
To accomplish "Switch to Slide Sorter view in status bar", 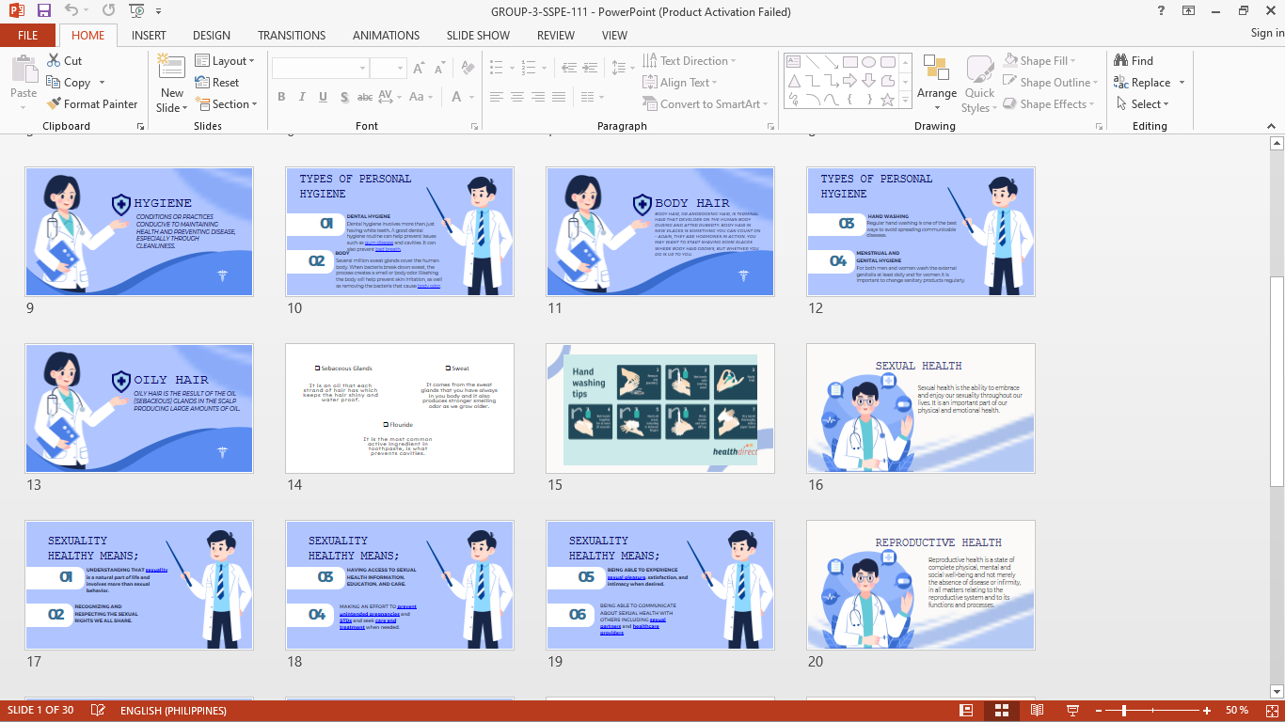I will click(1002, 710).
